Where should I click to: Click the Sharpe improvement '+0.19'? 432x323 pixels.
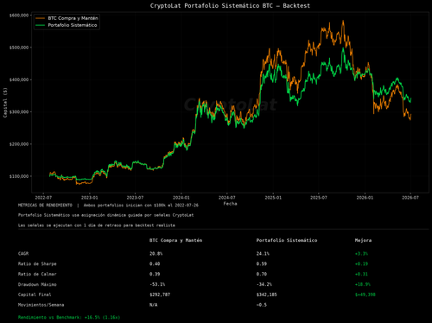361,264
